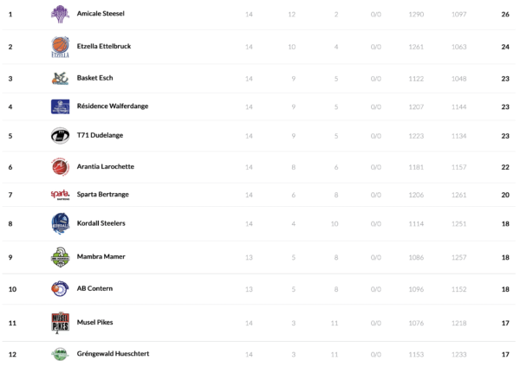Click the Kordall Steelers team logo
Image resolution: width=520 pixels, height=367 pixels.
(60, 223)
